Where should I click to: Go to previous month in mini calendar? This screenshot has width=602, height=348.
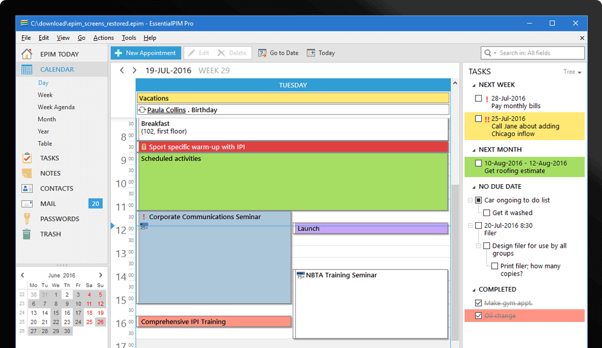tap(22, 275)
